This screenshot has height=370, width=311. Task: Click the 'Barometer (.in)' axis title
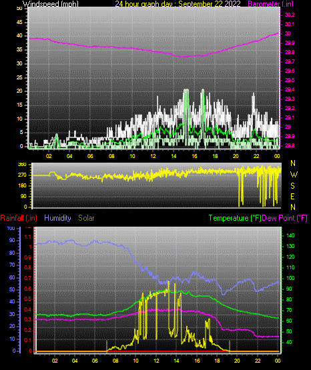click(270, 4)
